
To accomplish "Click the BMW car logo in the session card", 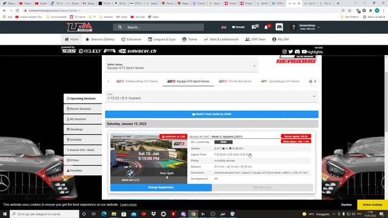I will 130,174.
